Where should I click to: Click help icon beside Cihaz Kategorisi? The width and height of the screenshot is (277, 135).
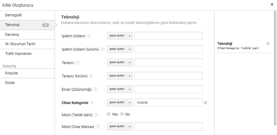(92, 103)
